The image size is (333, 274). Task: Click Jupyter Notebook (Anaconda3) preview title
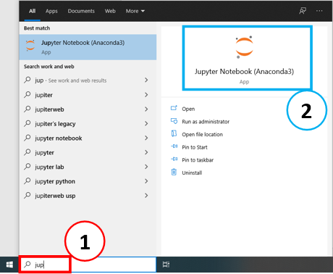pyautogui.click(x=244, y=72)
